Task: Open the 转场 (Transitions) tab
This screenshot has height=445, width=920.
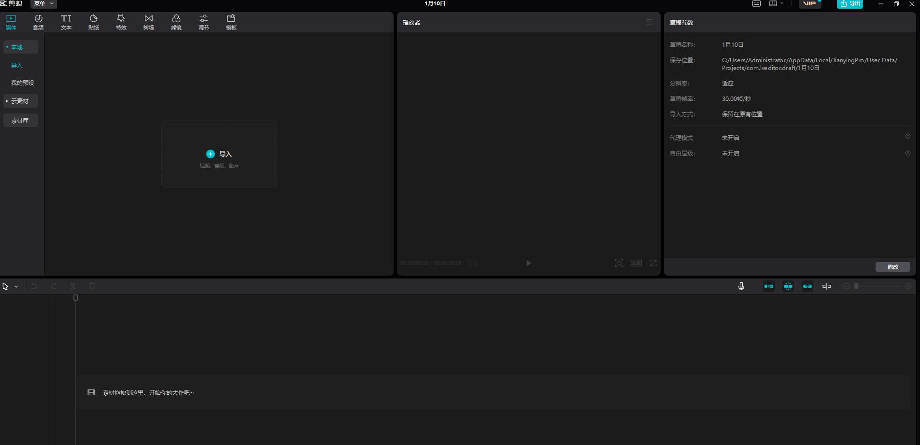Action: click(x=149, y=22)
